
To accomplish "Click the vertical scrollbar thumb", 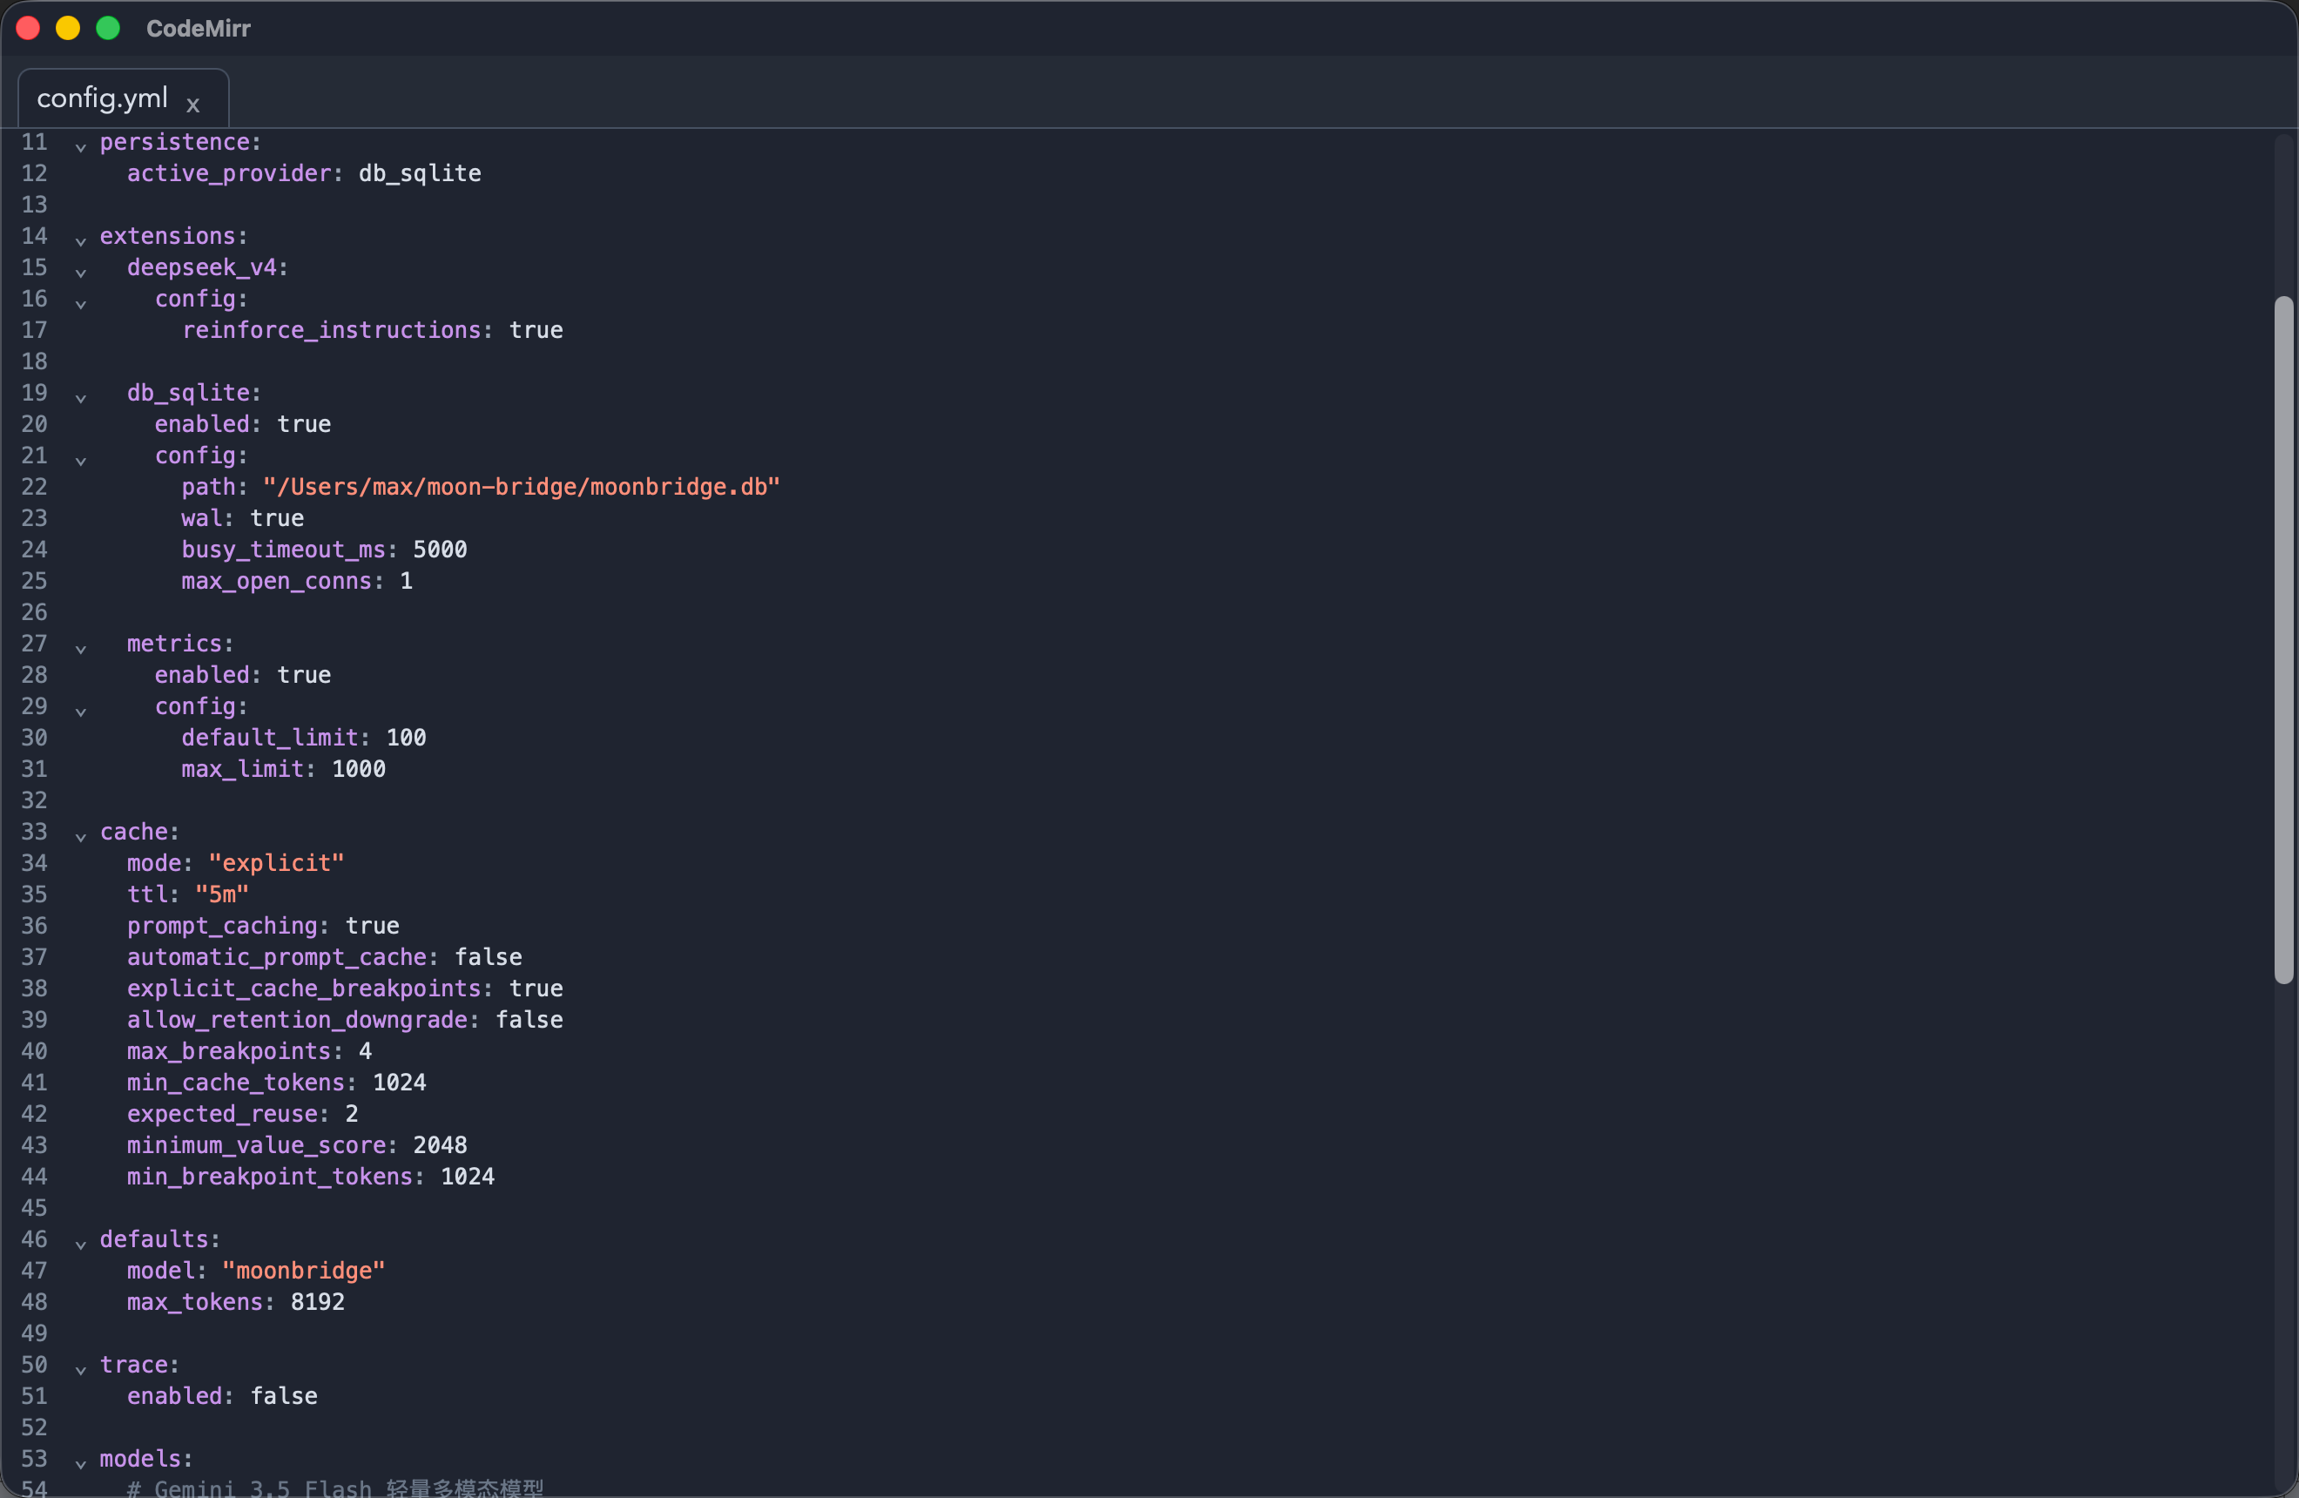I will pos(2283,640).
